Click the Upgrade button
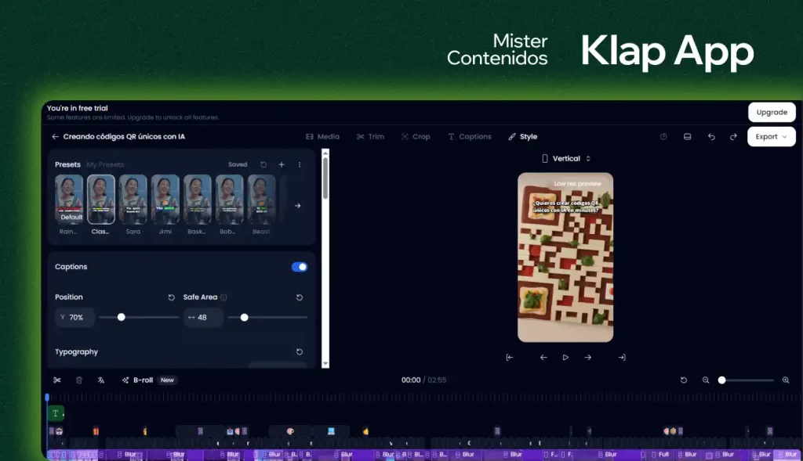Viewport: 803px width, 461px height. point(772,112)
